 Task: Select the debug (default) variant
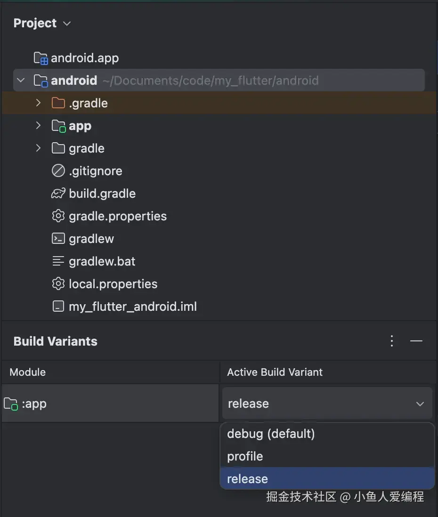coord(271,434)
